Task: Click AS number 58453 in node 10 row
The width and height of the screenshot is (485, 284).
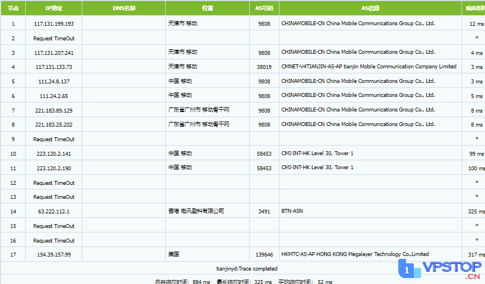Action: (x=264, y=153)
